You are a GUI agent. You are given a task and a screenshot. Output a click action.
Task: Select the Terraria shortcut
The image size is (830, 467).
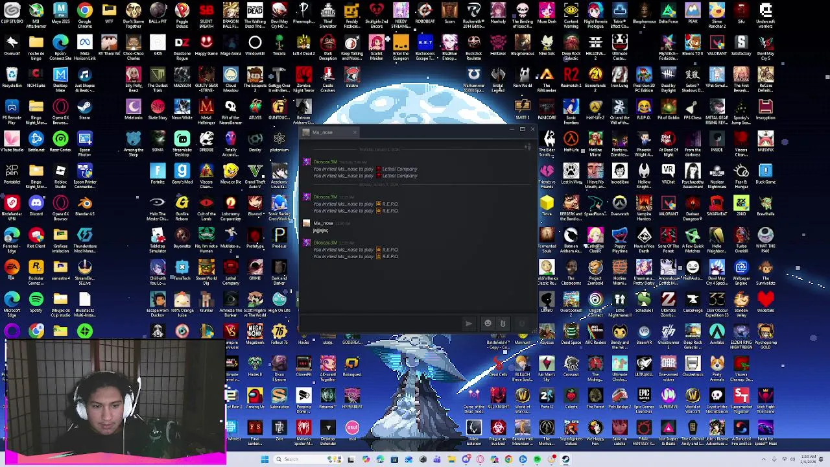(x=279, y=46)
